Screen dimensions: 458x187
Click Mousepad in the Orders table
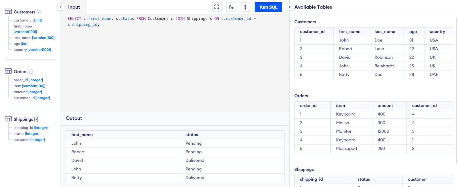pyautogui.click(x=346, y=148)
